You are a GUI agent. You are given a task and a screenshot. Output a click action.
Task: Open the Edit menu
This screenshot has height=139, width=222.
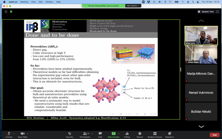click(x=41, y=2)
